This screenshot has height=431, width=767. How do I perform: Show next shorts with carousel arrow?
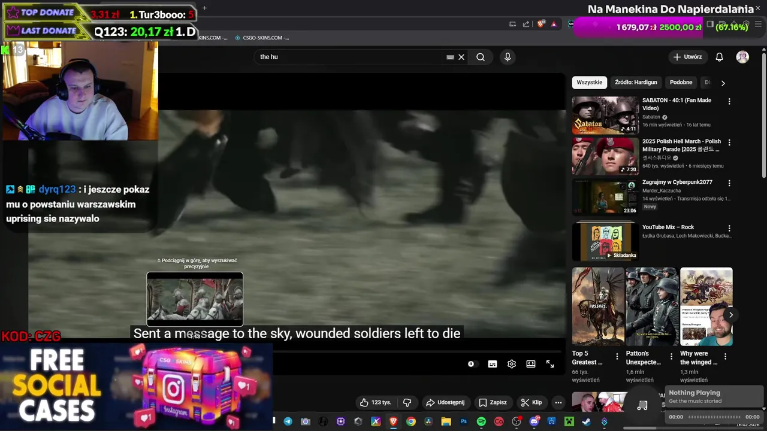[x=730, y=315]
